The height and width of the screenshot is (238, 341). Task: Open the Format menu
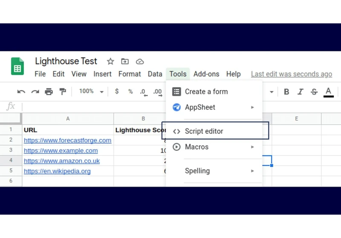[x=130, y=74]
